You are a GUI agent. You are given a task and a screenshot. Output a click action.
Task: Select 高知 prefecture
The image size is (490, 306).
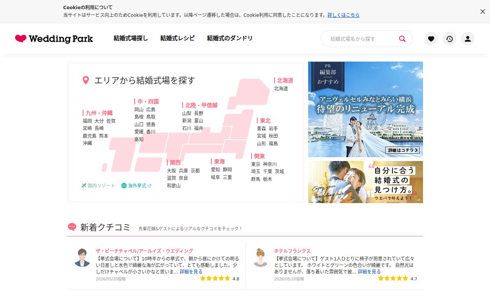(139, 139)
